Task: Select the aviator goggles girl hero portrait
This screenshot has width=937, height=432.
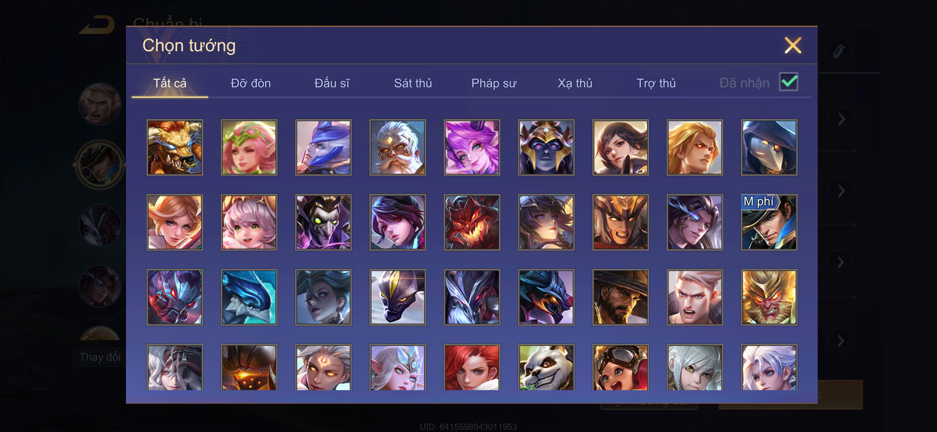Action: [x=620, y=367]
